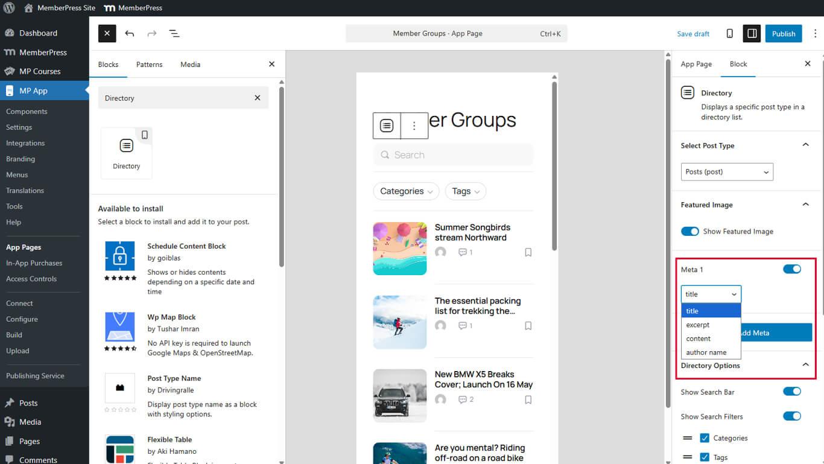Open the Posts (post) type dropdown

pos(727,172)
